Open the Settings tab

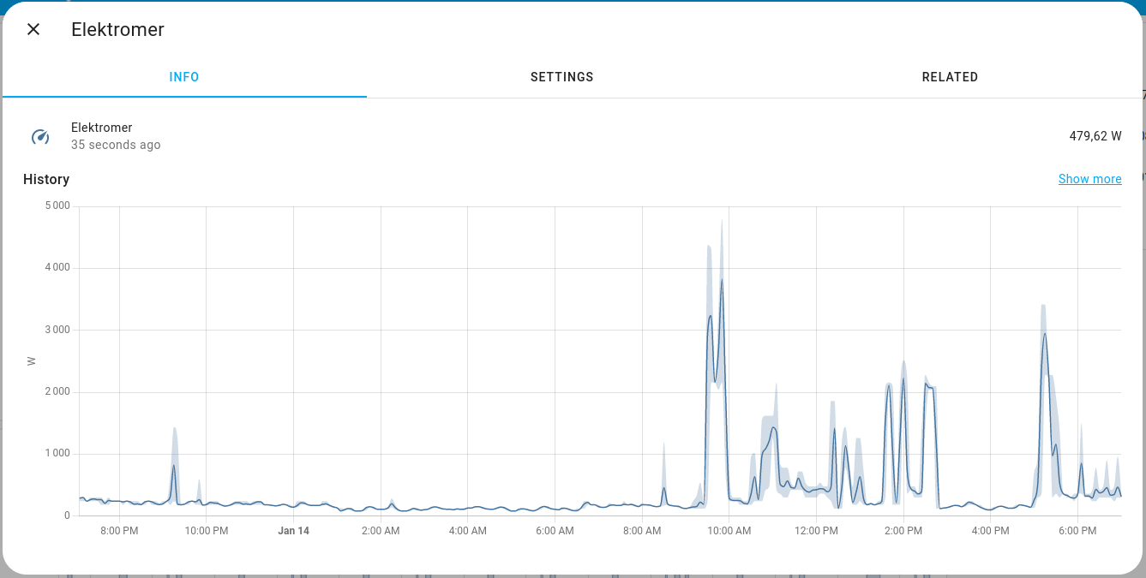point(561,77)
